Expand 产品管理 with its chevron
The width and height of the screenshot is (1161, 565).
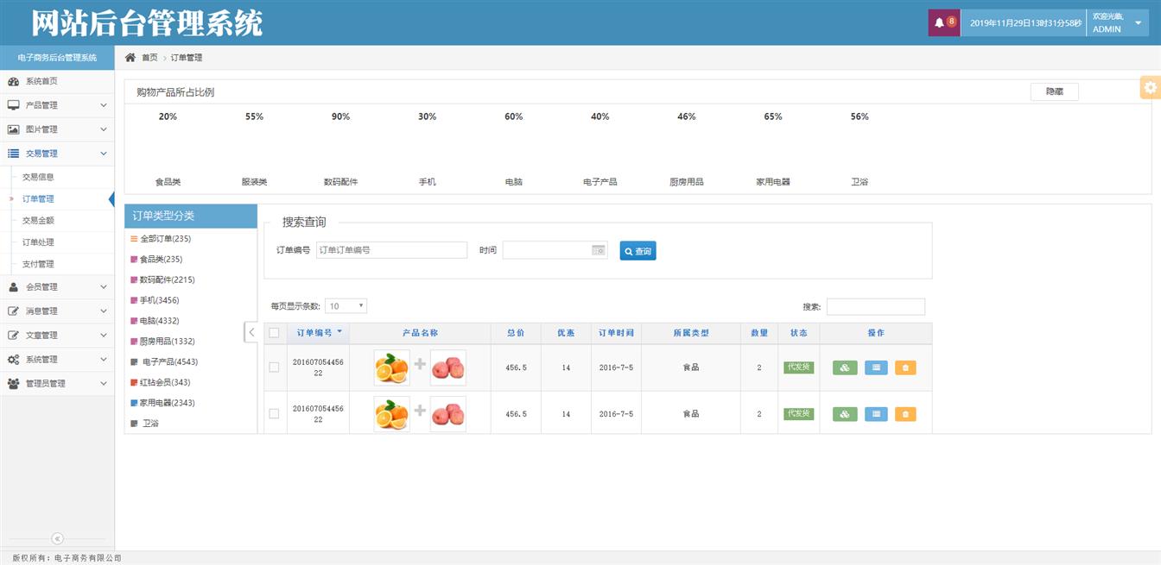pyautogui.click(x=104, y=105)
